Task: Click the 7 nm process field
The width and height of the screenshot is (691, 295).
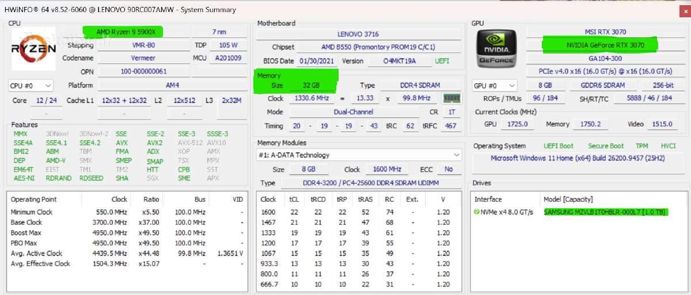Action: (x=218, y=32)
